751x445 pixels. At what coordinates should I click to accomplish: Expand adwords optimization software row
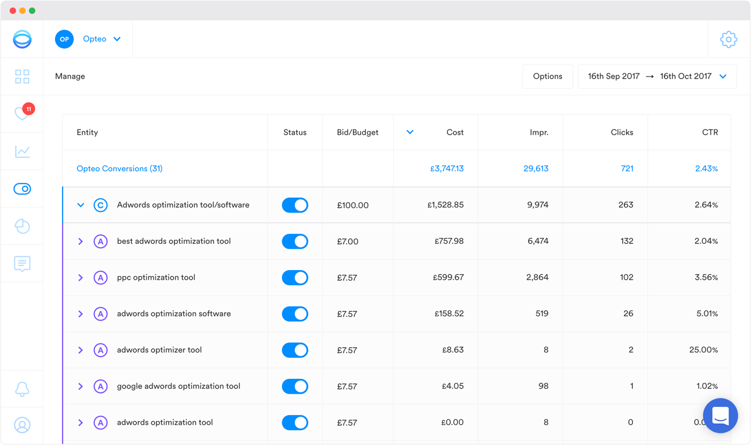(81, 314)
